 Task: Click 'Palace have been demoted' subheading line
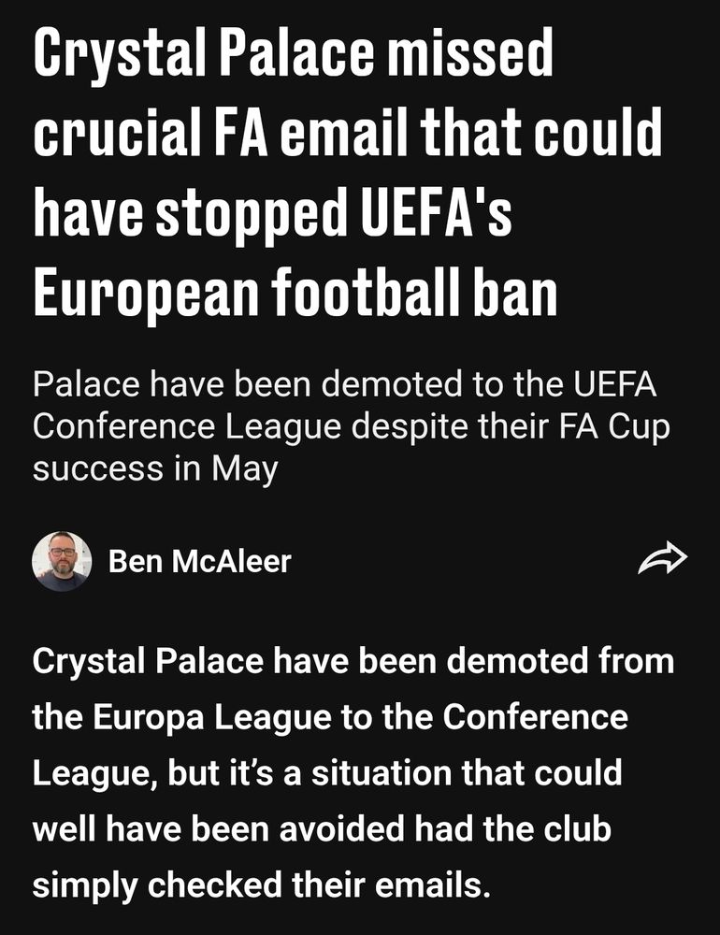coord(351,384)
